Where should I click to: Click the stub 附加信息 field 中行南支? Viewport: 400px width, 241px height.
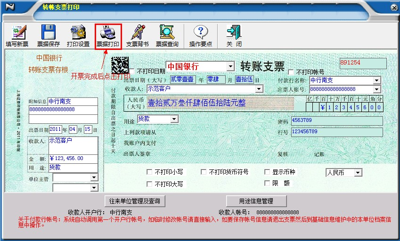[x=73, y=101]
